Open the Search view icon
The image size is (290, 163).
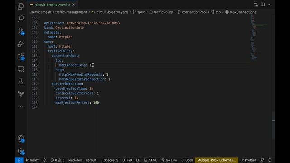(x=21, y=19)
